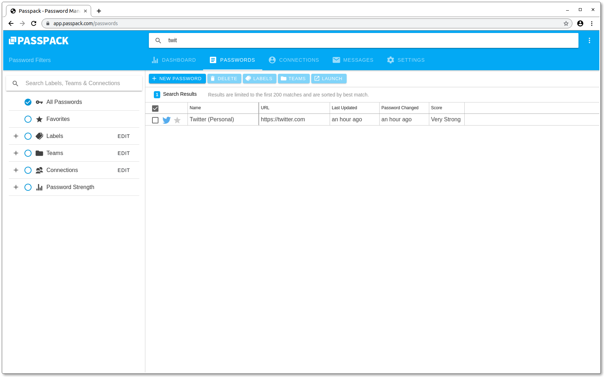
Task: Open the three-dot menu in Passpack header
Action: (589, 40)
